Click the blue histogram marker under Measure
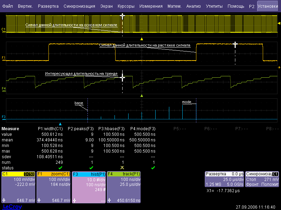 tap(60, 124)
